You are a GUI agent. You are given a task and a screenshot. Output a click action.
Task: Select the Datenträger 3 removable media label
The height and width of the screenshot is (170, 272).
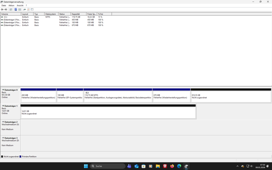coord(11,143)
